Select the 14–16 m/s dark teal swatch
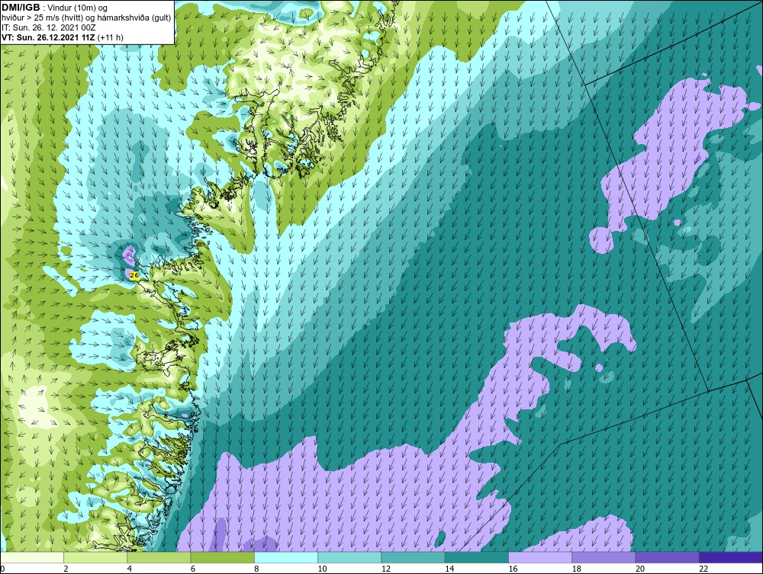 pyautogui.click(x=476, y=557)
